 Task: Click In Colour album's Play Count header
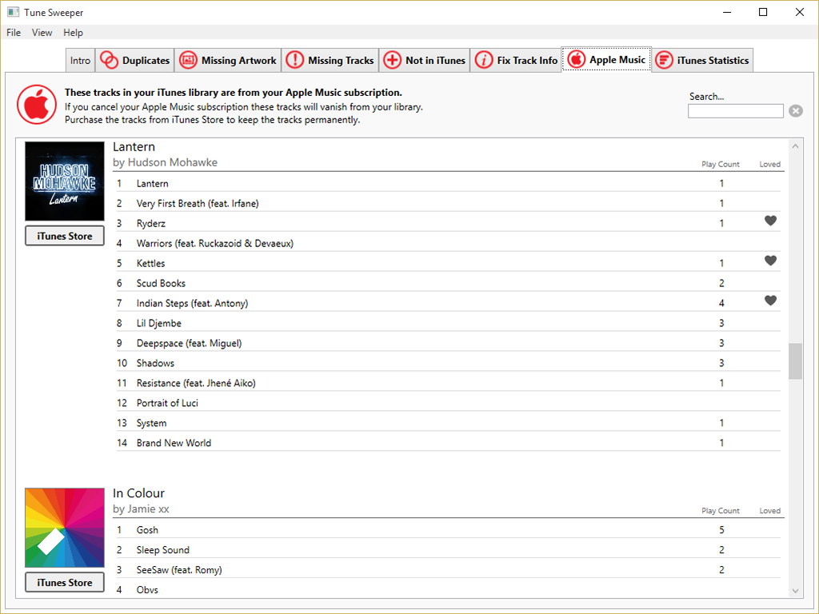(721, 511)
